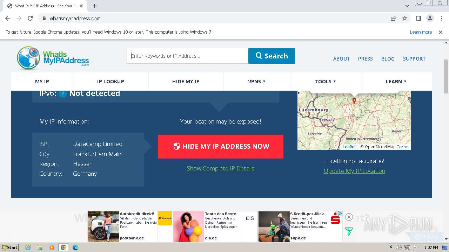Image resolution: width=449 pixels, height=252 pixels.
Task: Dismiss the Chrome update notification bar
Action: tap(441, 32)
